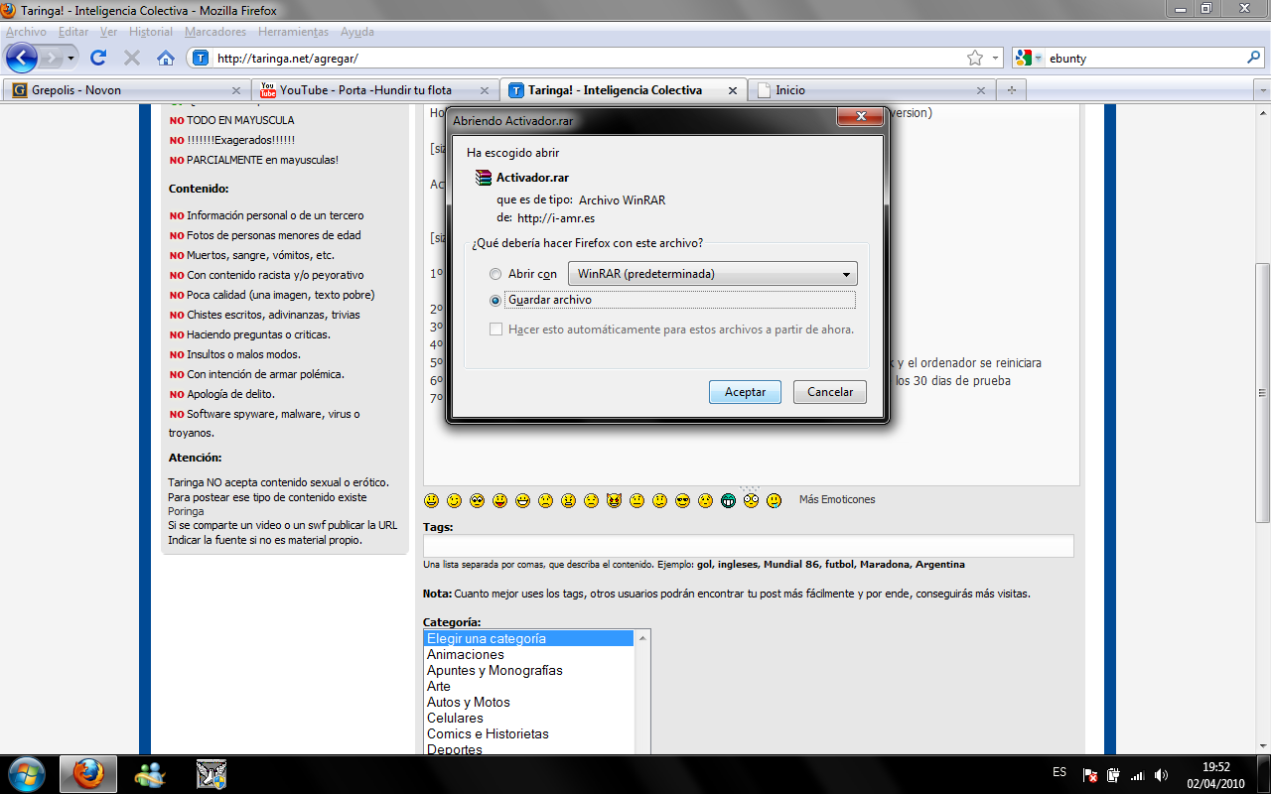Open the list all tabs dropdown
Screen dimensions: 1271x794
[1262, 90]
